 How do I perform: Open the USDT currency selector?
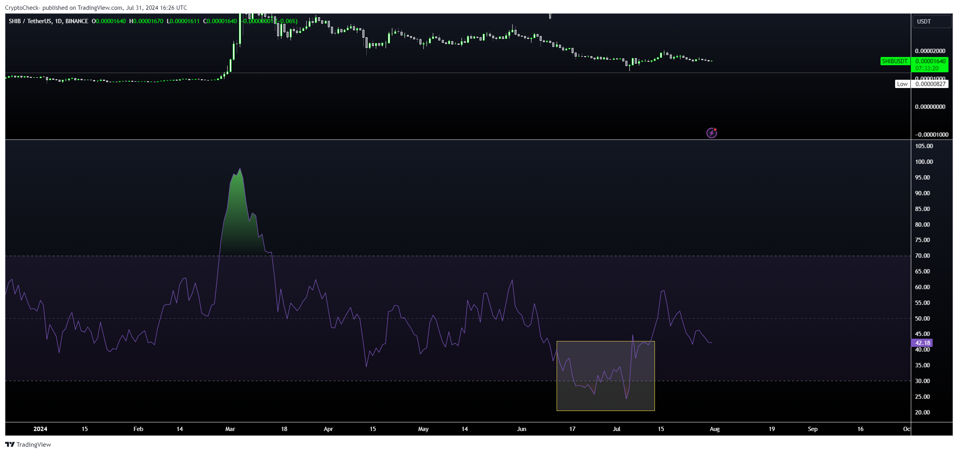pyautogui.click(x=932, y=21)
